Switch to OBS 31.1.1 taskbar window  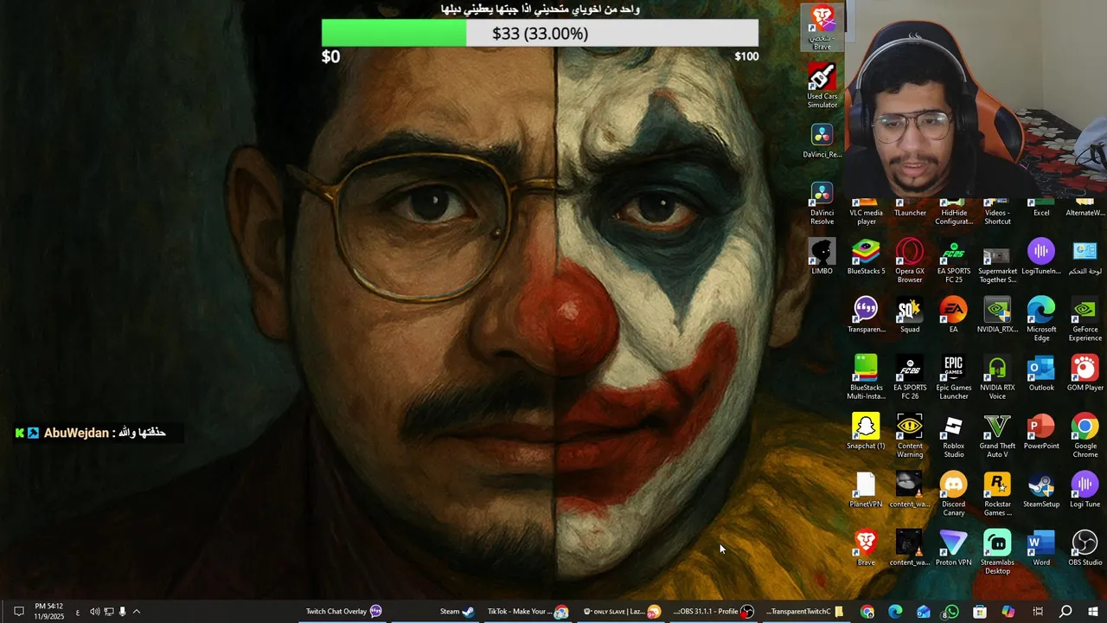click(x=713, y=612)
